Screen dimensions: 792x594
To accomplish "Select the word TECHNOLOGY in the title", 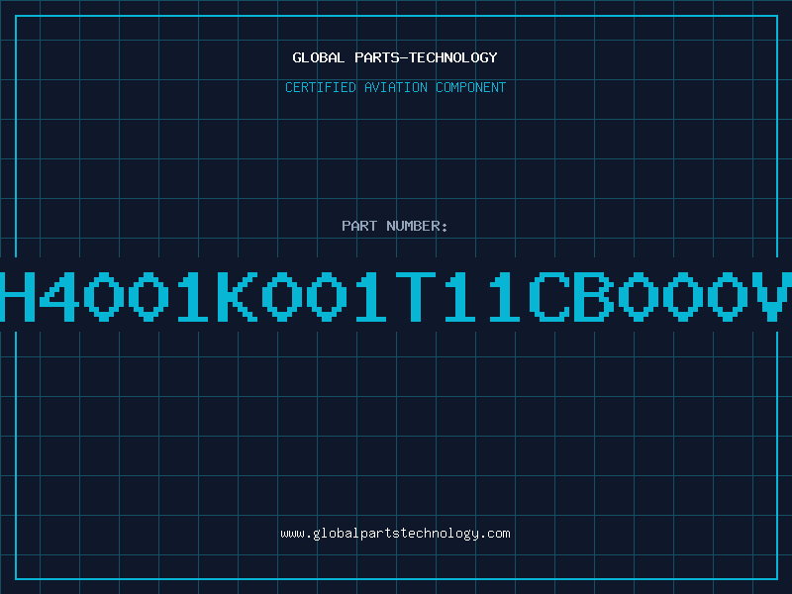I will coord(453,57).
